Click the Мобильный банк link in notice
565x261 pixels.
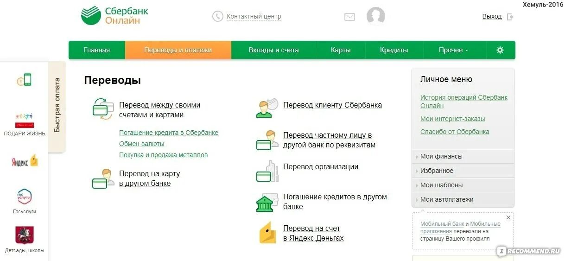(442, 224)
